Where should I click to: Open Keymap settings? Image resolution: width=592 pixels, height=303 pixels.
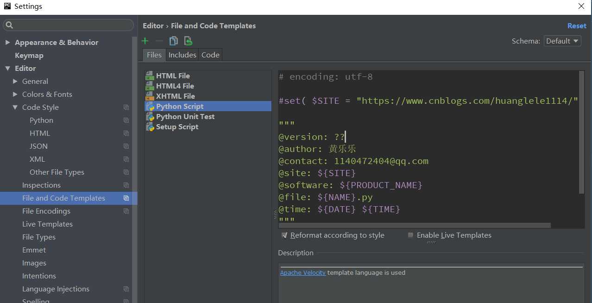pyautogui.click(x=29, y=55)
